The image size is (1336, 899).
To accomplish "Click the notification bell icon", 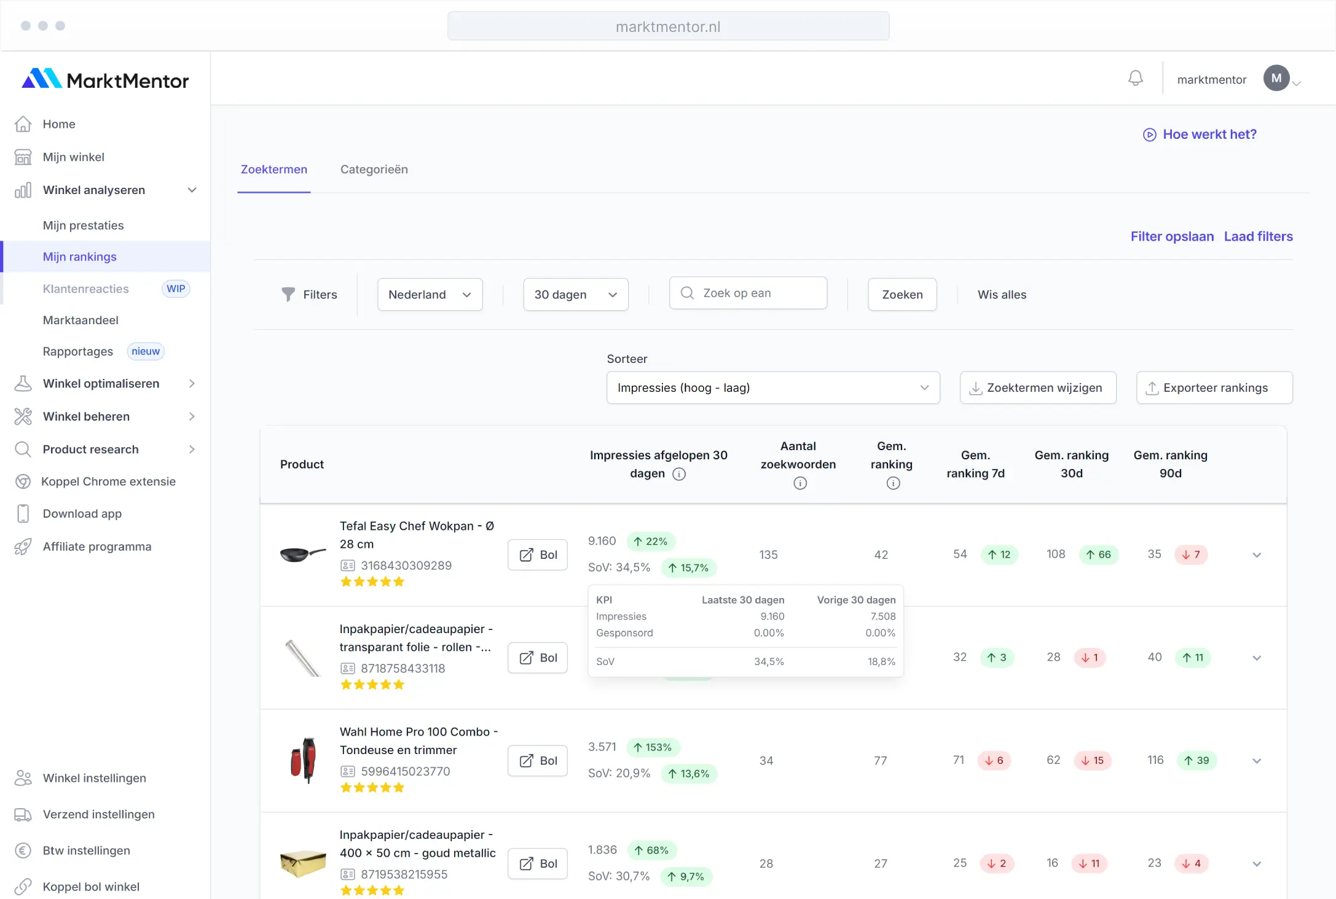I will (x=1135, y=78).
